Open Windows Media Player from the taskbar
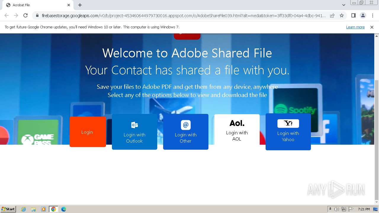The height and width of the screenshot is (213, 379). [x=44, y=209]
